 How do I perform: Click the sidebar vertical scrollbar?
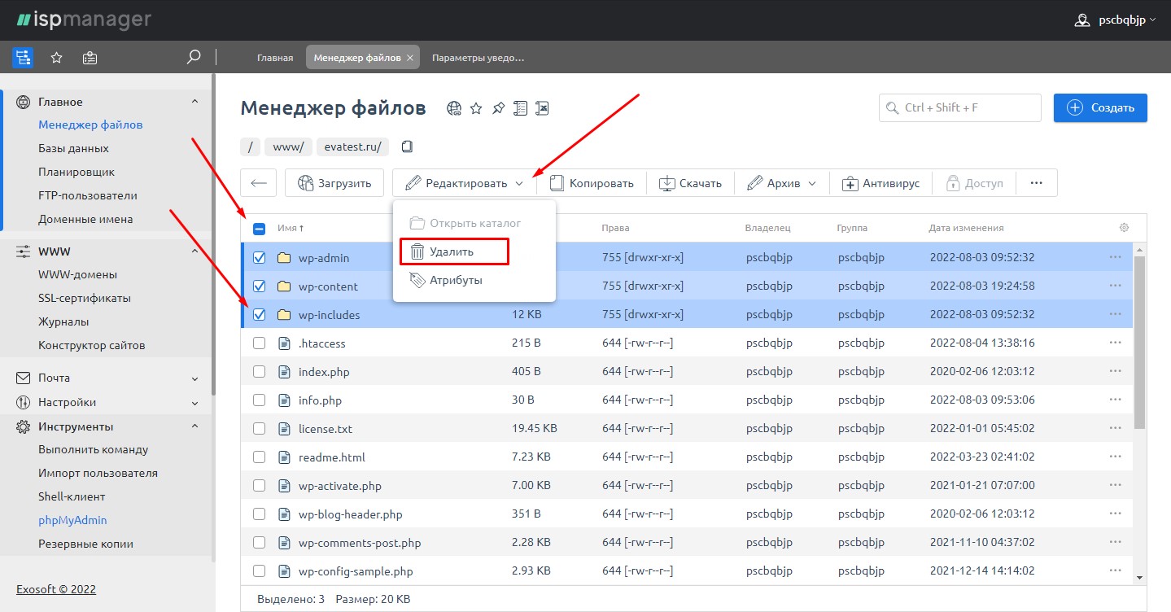click(x=213, y=236)
